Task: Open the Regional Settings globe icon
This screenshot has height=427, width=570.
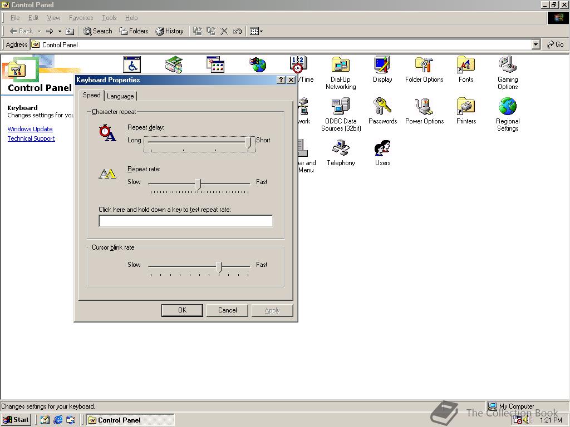Action: tap(508, 106)
